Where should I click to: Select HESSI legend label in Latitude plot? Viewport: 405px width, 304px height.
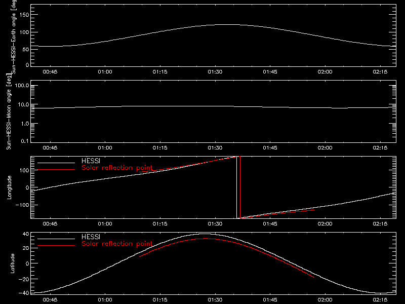click(x=91, y=237)
